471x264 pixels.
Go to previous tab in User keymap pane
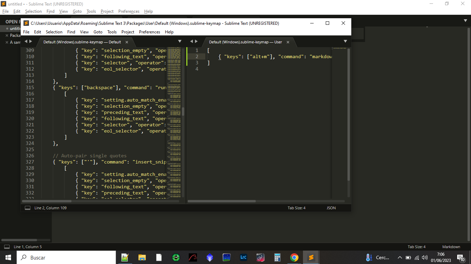pos(192,41)
